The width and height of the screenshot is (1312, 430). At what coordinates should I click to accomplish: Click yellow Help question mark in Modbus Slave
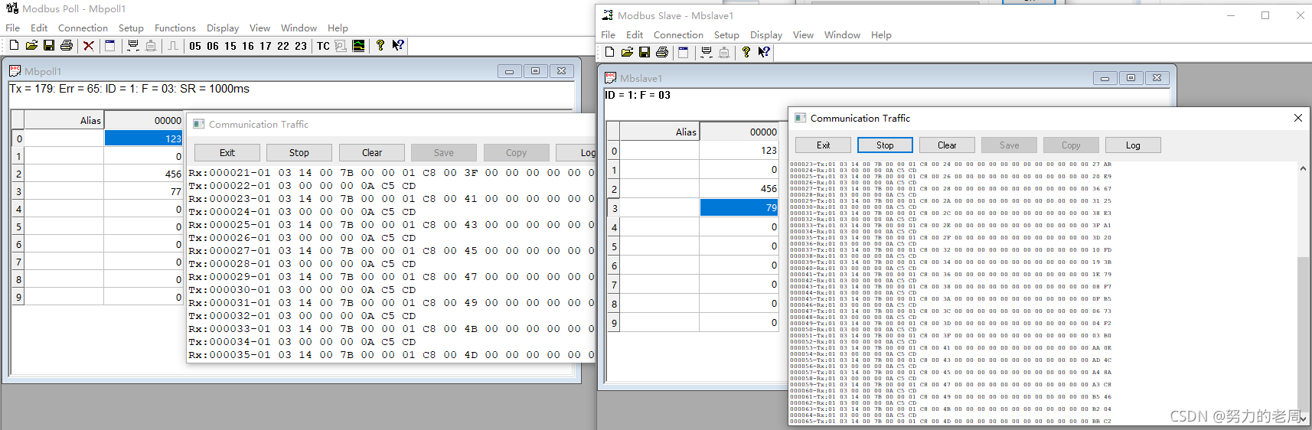pos(746,52)
